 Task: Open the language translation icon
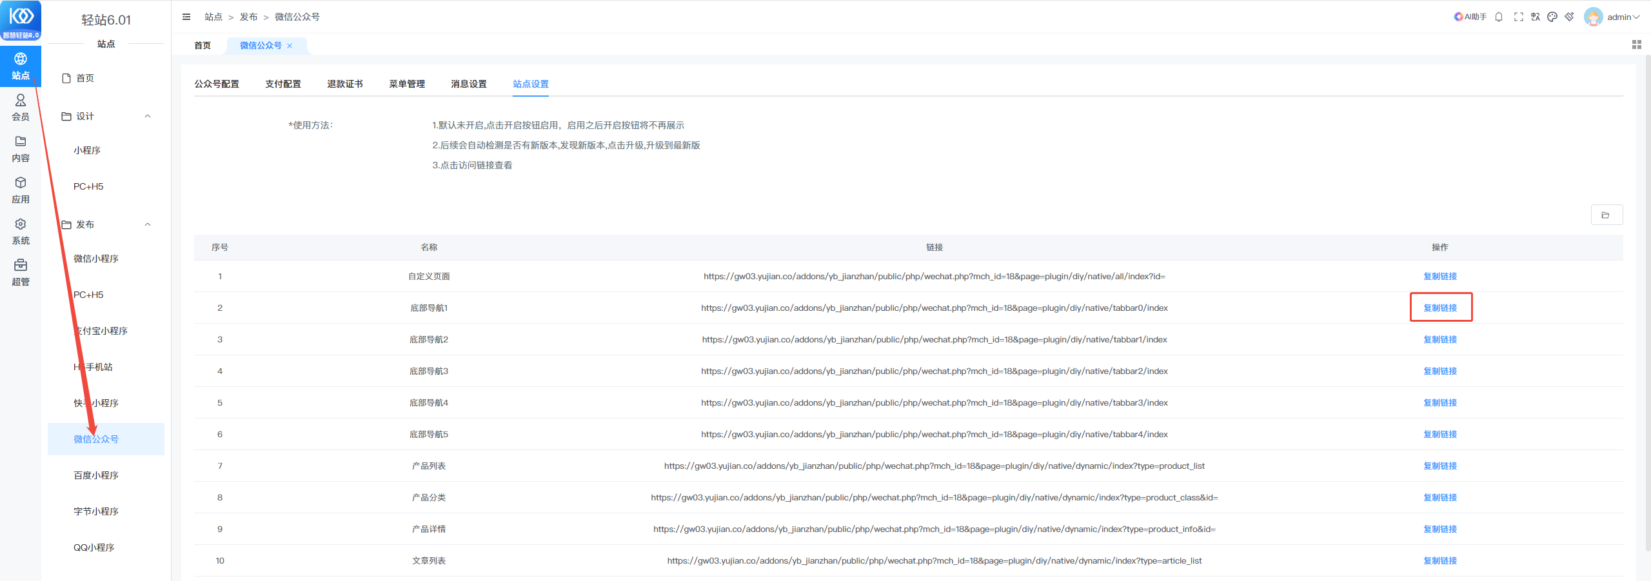1536,17
